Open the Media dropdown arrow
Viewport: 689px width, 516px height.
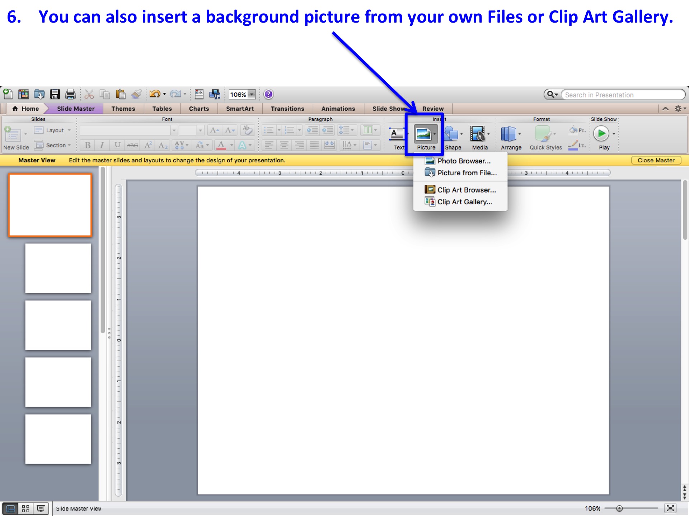click(488, 134)
